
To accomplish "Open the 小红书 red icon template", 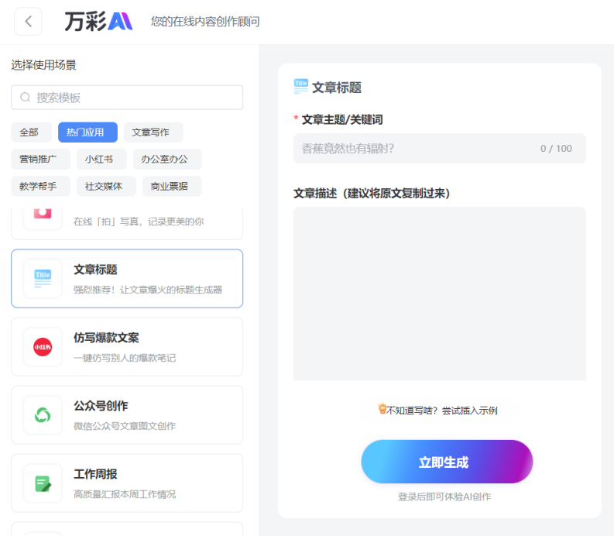I will (x=43, y=347).
